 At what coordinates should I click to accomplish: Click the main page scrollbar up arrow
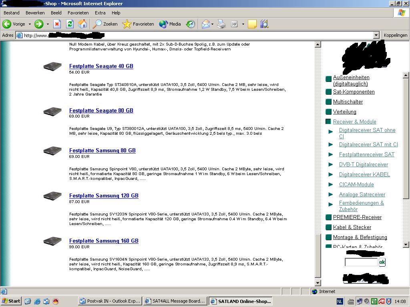[x=318, y=44]
